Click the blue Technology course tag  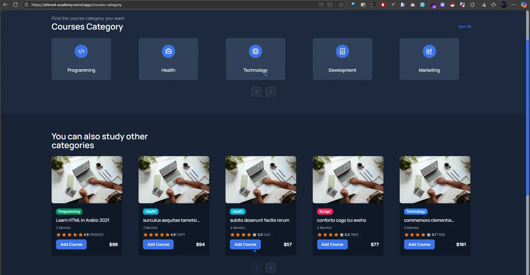(x=416, y=212)
